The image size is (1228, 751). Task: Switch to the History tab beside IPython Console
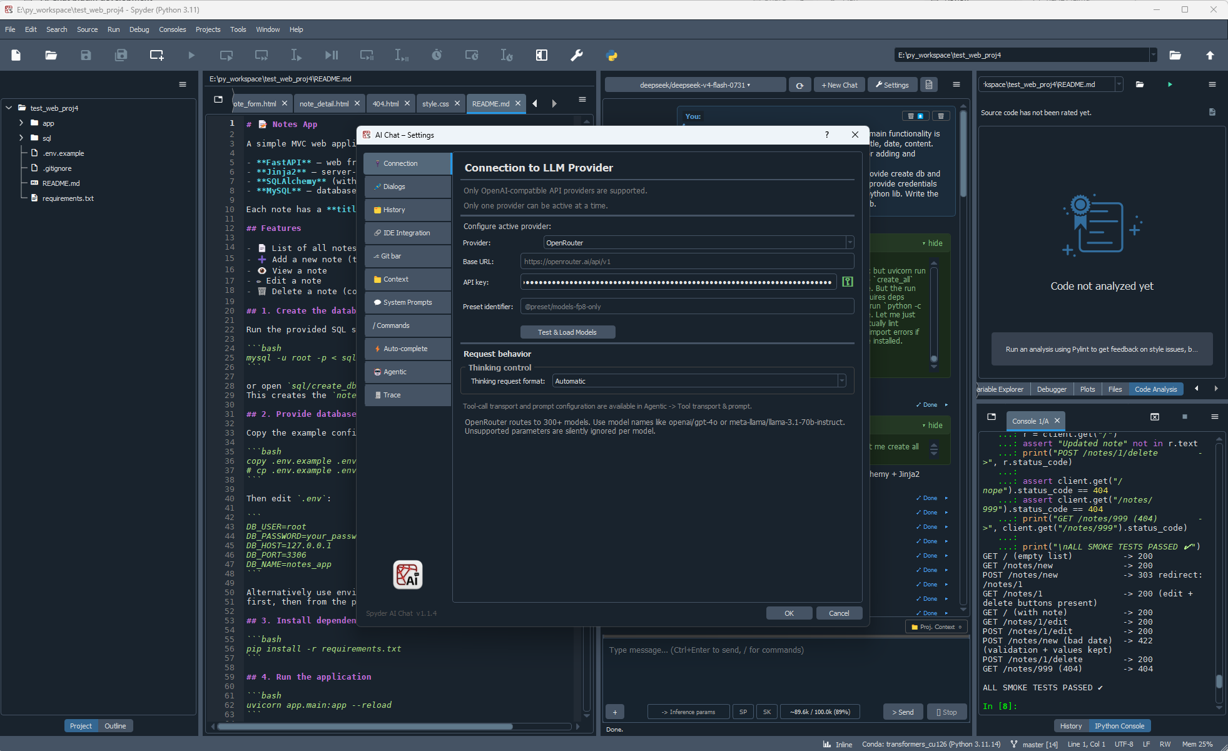[x=1071, y=726]
